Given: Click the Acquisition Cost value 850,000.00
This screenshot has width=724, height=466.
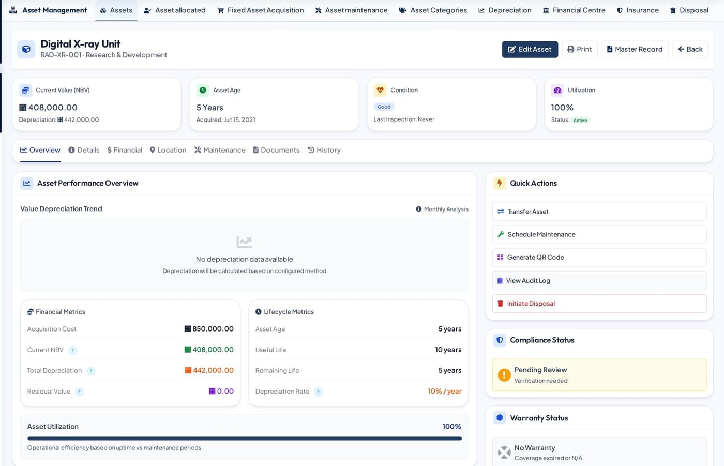Looking at the screenshot, I should coord(209,329).
